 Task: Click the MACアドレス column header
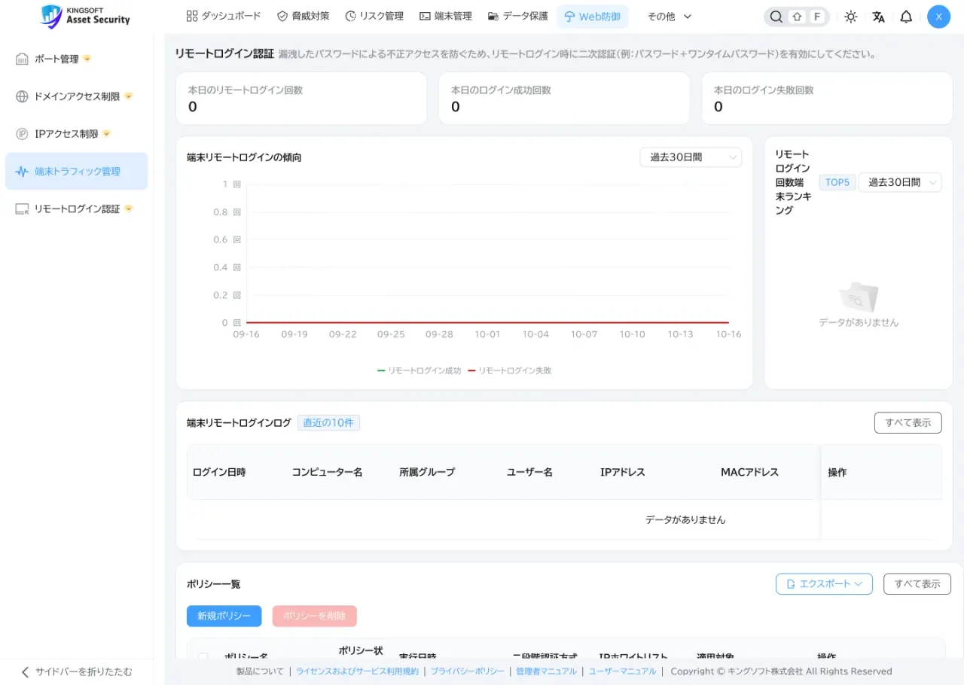pos(749,472)
